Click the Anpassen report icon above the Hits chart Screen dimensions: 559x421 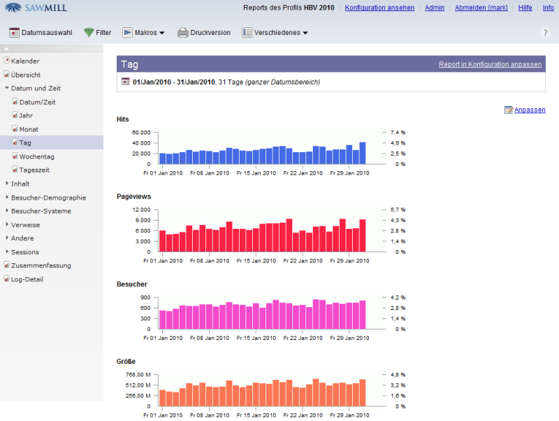tap(509, 110)
